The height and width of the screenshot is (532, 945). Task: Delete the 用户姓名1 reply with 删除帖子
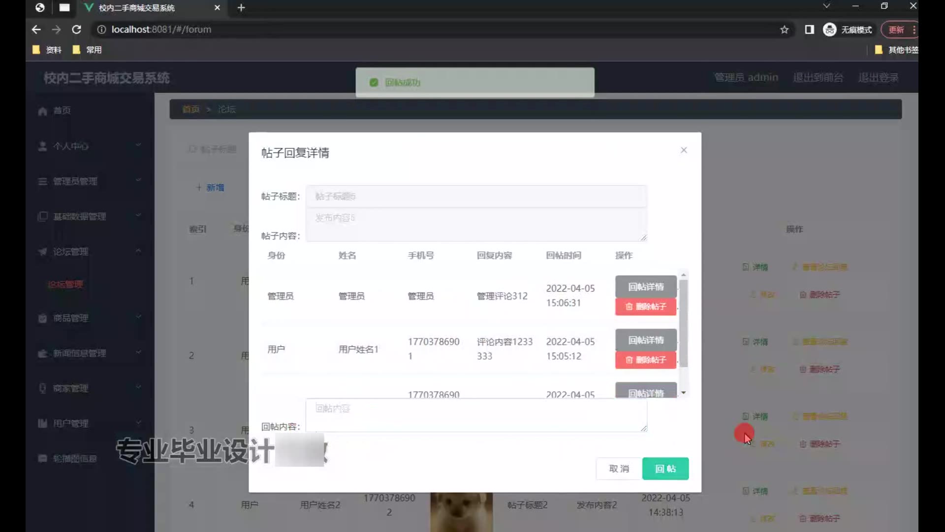pos(645,360)
